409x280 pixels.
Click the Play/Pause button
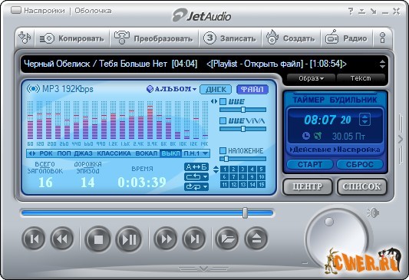[x=129, y=239]
